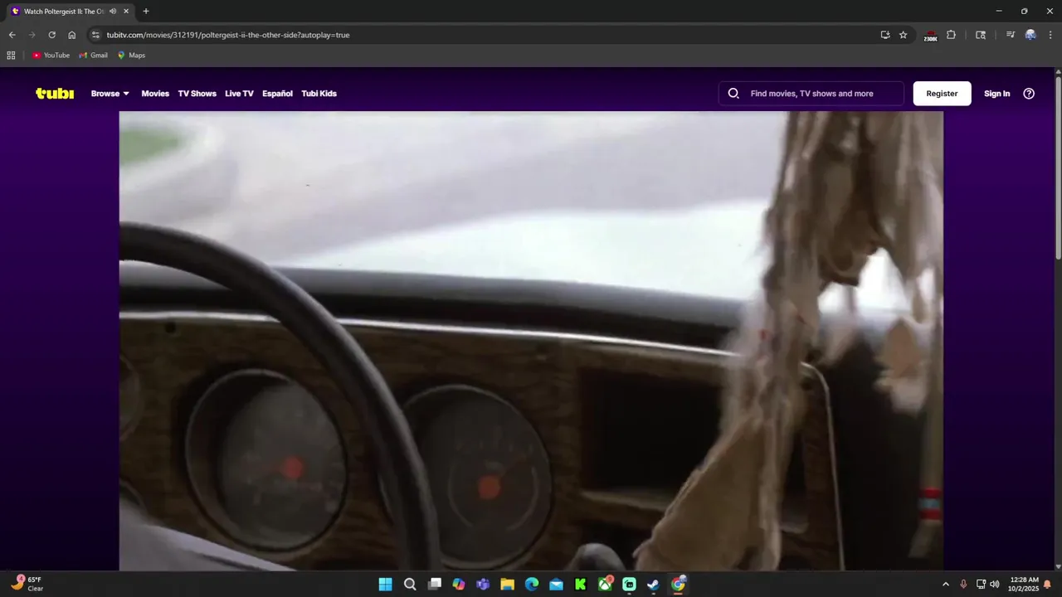Open the Extensions puzzle icon

(951, 35)
